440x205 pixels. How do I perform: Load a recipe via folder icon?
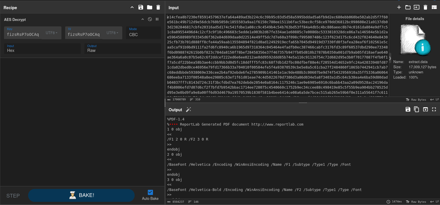click(x=150, y=7)
